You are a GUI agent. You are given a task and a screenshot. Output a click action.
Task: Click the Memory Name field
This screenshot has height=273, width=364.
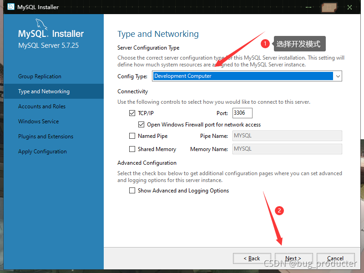287,149
